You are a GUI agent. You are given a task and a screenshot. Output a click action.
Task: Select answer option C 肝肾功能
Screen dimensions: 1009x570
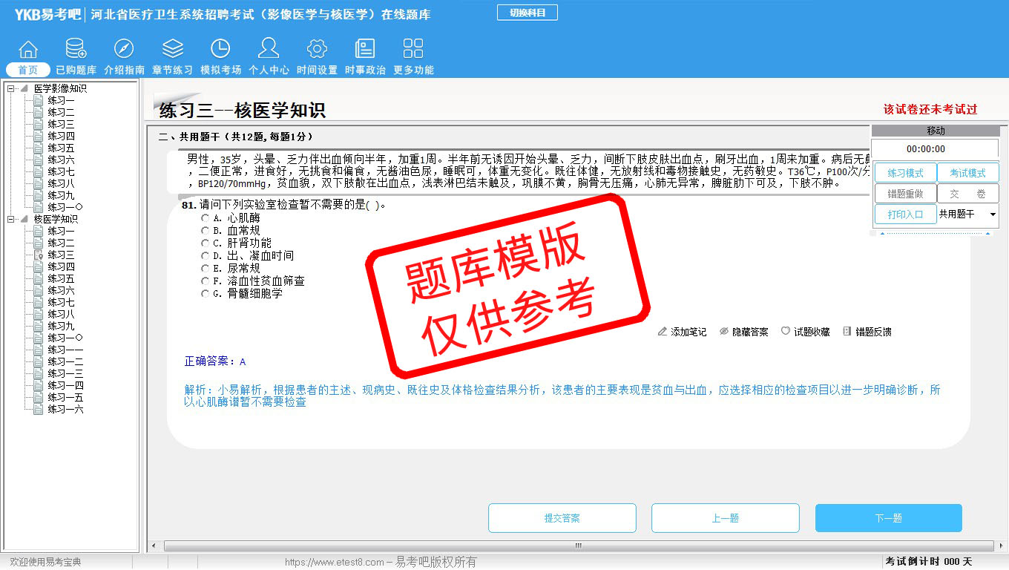[x=206, y=243]
